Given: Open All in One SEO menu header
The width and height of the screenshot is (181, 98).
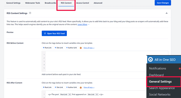Looking at the screenshot, I should 164,60.
